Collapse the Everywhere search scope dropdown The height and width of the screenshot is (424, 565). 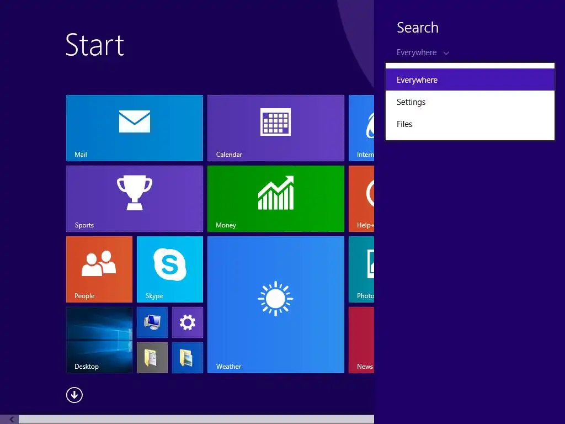click(423, 52)
